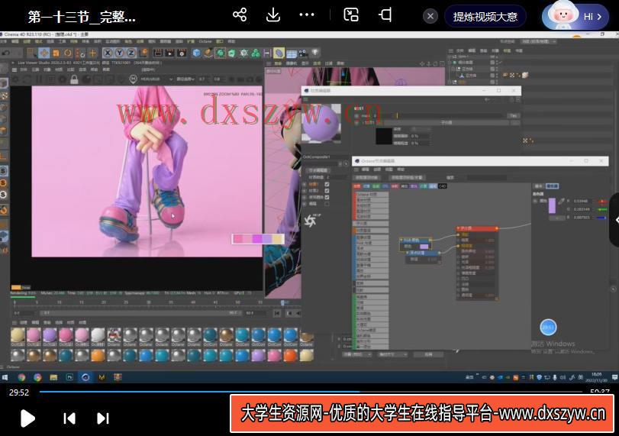The image size is (619, 436).
Task: Open the Octane menu in Cinema 4D menubar
Action: (x=205, y=41)
